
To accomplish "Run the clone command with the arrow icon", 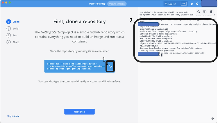I will pos(110,66).
